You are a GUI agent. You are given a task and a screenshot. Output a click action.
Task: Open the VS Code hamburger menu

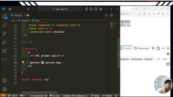point(10,9)
